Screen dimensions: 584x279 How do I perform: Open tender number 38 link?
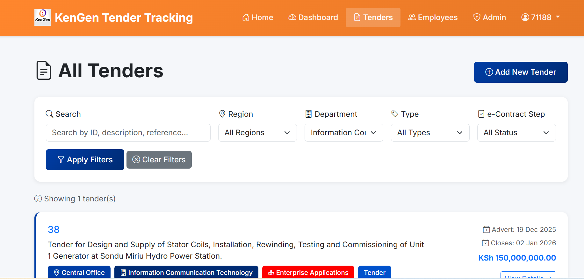54,230
